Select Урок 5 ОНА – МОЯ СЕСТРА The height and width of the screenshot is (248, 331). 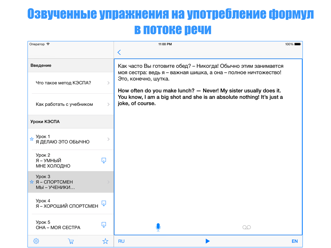(x=71, y=225)
